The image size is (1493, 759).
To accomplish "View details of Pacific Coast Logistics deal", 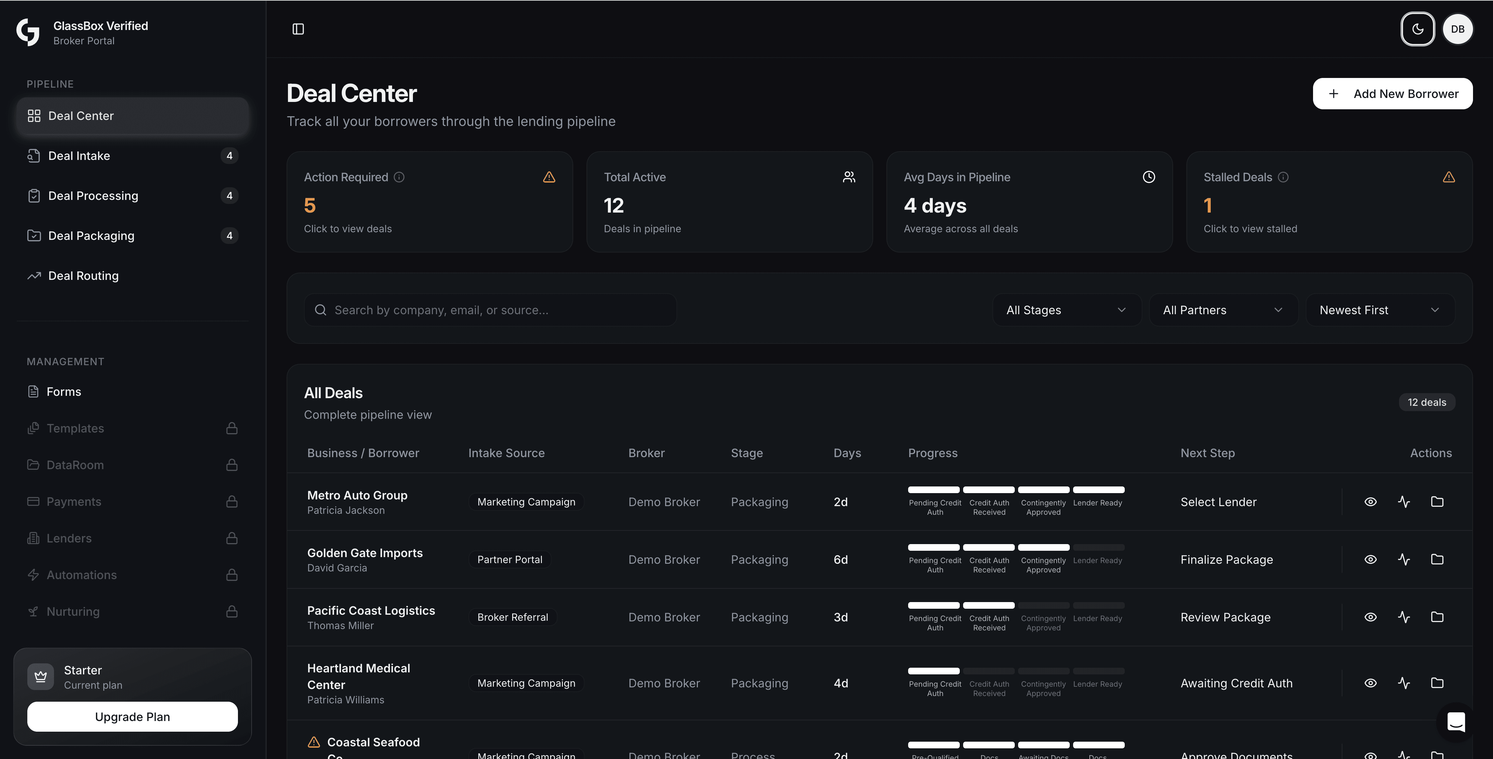I will [1371, 616].
